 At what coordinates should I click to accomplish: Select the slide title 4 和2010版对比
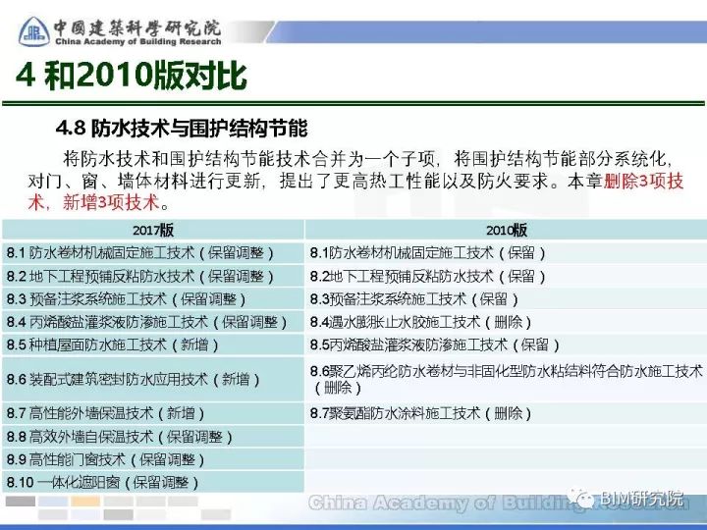tap(132, 76)
